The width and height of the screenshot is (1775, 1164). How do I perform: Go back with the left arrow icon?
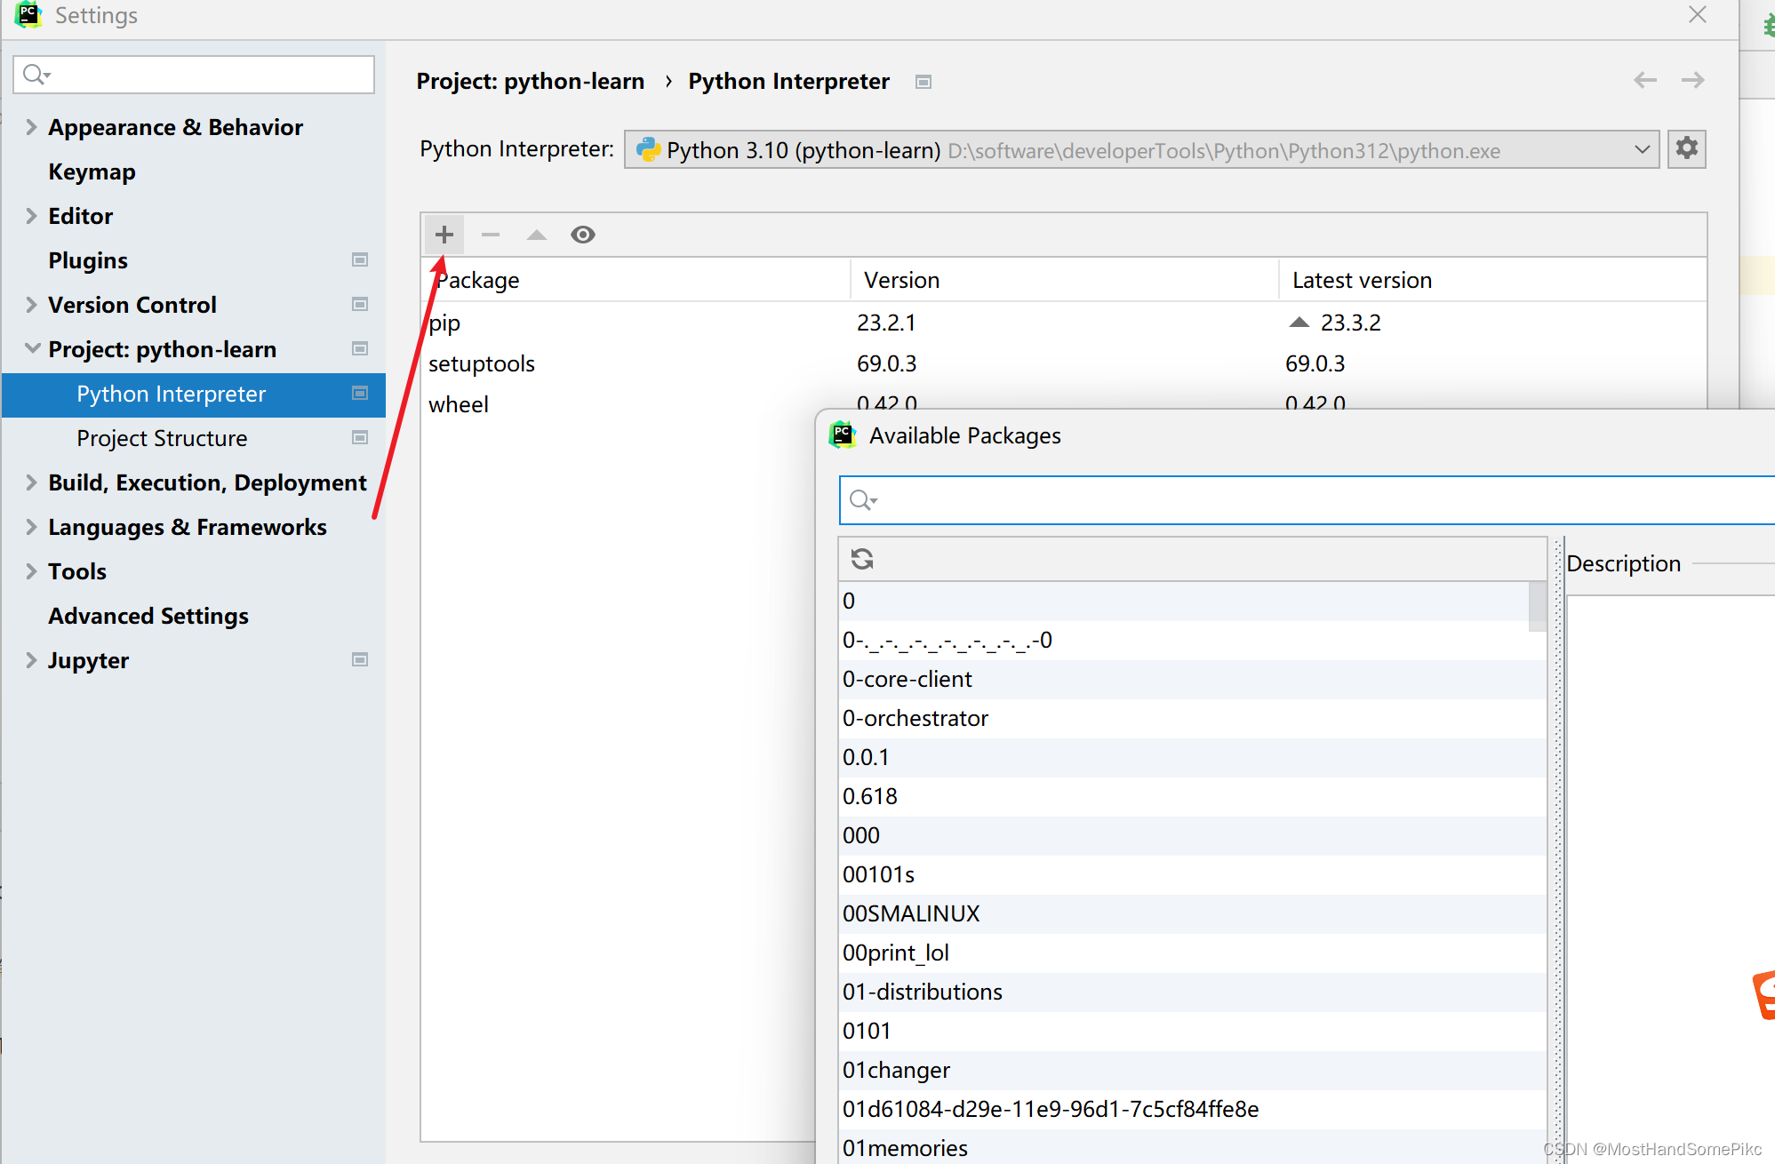(x=1645, y=81)
